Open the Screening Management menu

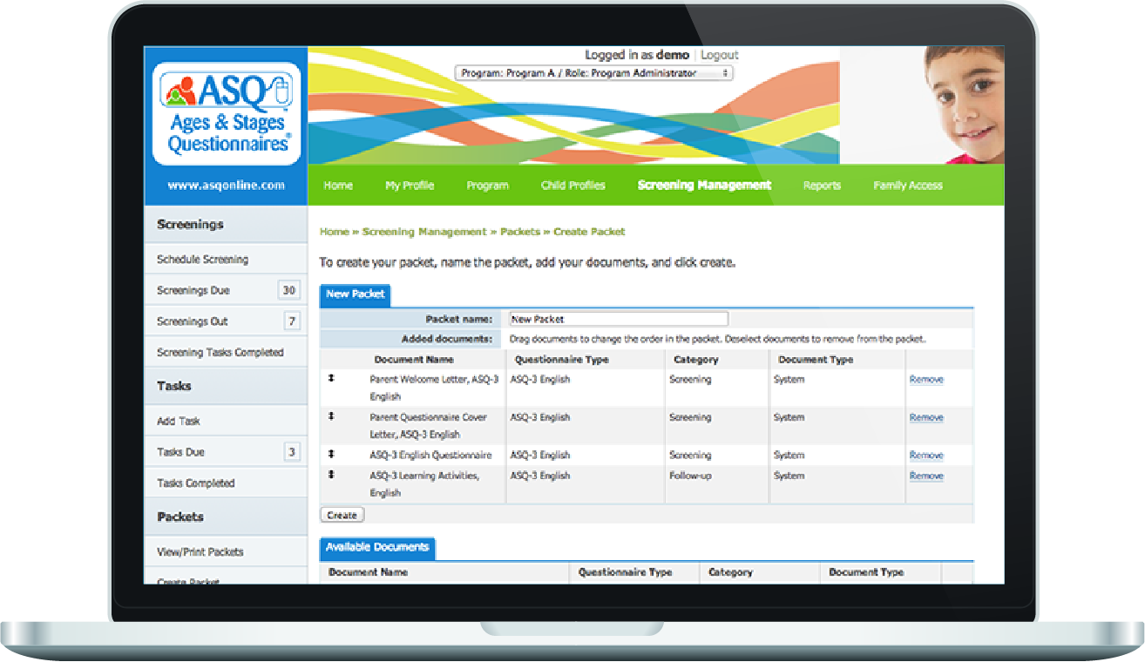coord(704,185)
